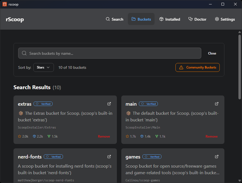Click the stethoscope icon in Doctor tab
Image resolution: width=242 pixels, height=183 pixels.
click(x=191, y=19)
